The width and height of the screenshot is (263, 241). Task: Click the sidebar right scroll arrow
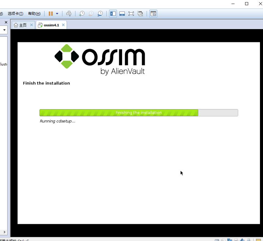pyautogui.click(x=4, y=232)
